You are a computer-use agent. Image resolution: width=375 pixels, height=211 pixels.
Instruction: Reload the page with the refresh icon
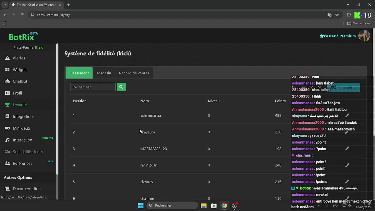click(22, 15)
